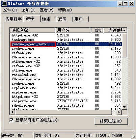The image size is (136, 139).
Task: Click the vertical scrollbar thumb
Action: 124,45
